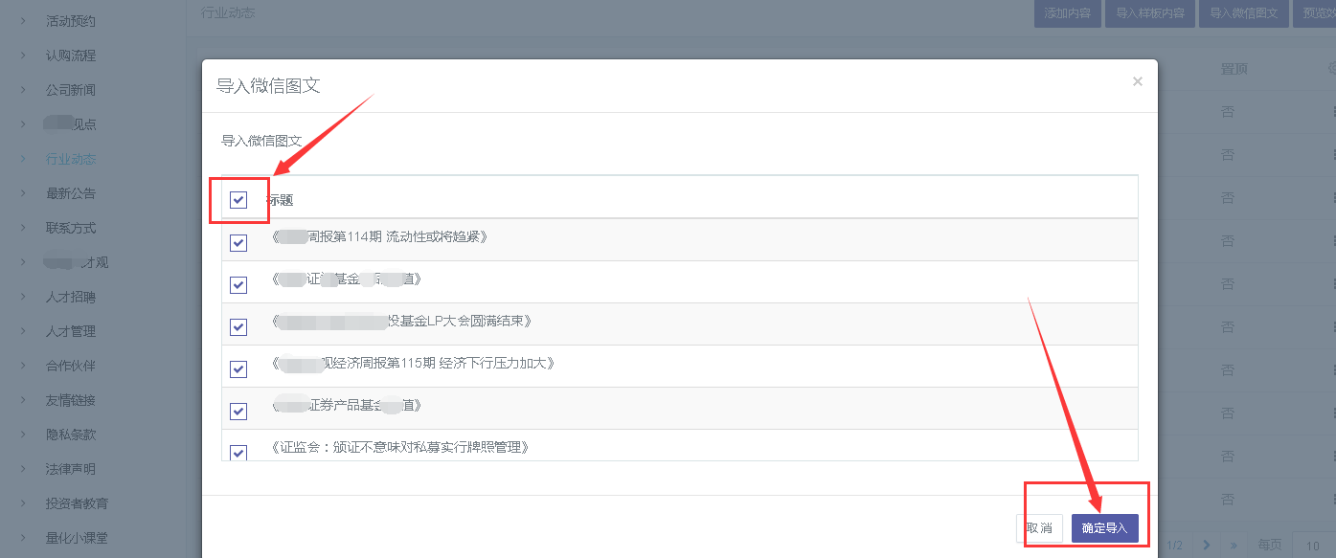Click the chevron icon beside 联系方式
Image resolution: width=1336 pixels, height=558 pixels.
[x=21, y=227]
